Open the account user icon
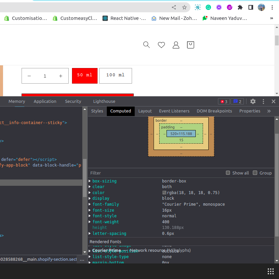Image resolution: width=279 pixels, height=279 pixels. pos(176,45)
